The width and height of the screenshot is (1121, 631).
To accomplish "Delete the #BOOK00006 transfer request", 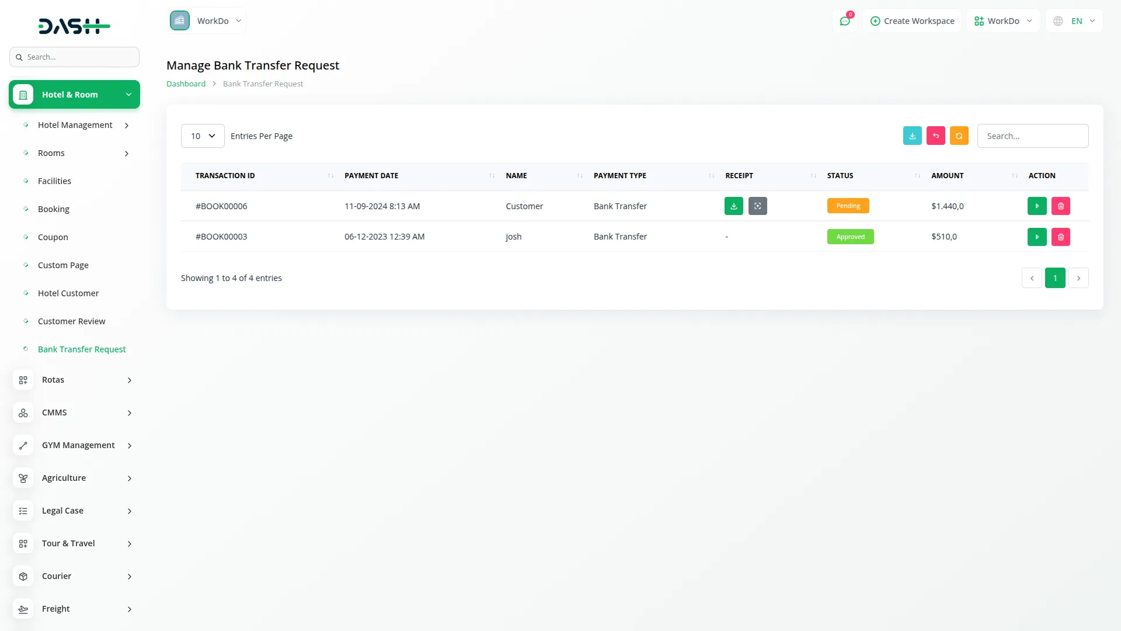I will coord(1060,206).
